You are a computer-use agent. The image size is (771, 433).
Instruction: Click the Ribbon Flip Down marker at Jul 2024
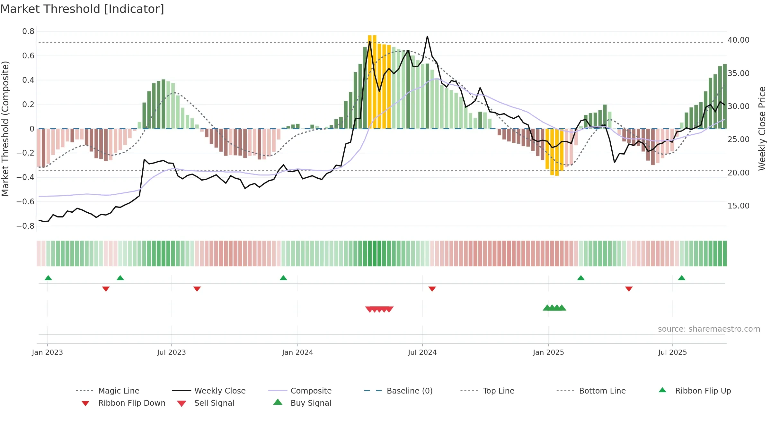(x=432, y=289)
